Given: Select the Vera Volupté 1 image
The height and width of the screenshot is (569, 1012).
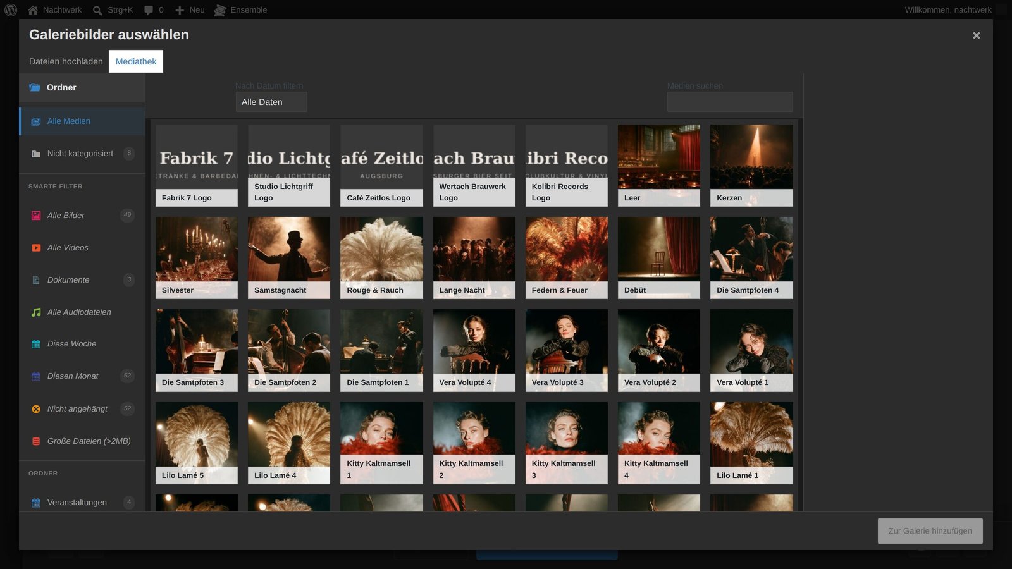Looking at the screenshot, I should coord(751,350).
